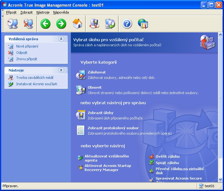The image size is (224, 191).
Task: Click the menu bar grip handle
Action: coord(3,12)
